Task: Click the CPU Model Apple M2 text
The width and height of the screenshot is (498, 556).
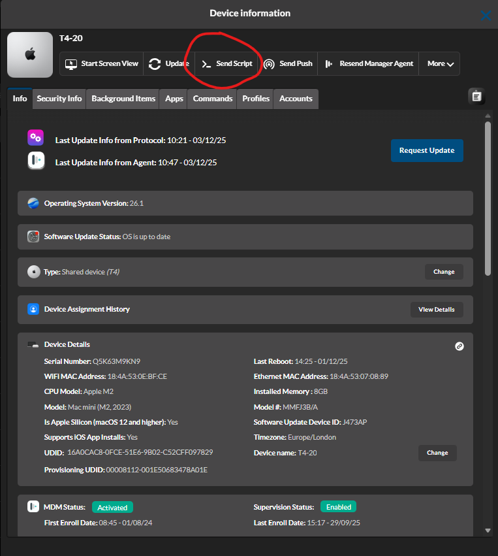Action: (x=99, y=391)
